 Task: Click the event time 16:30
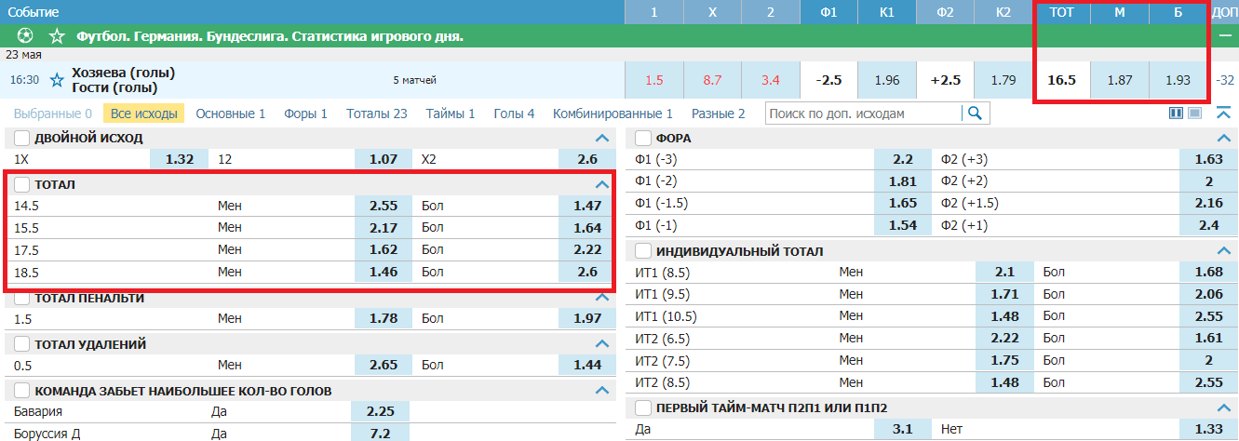pos(24,80)
